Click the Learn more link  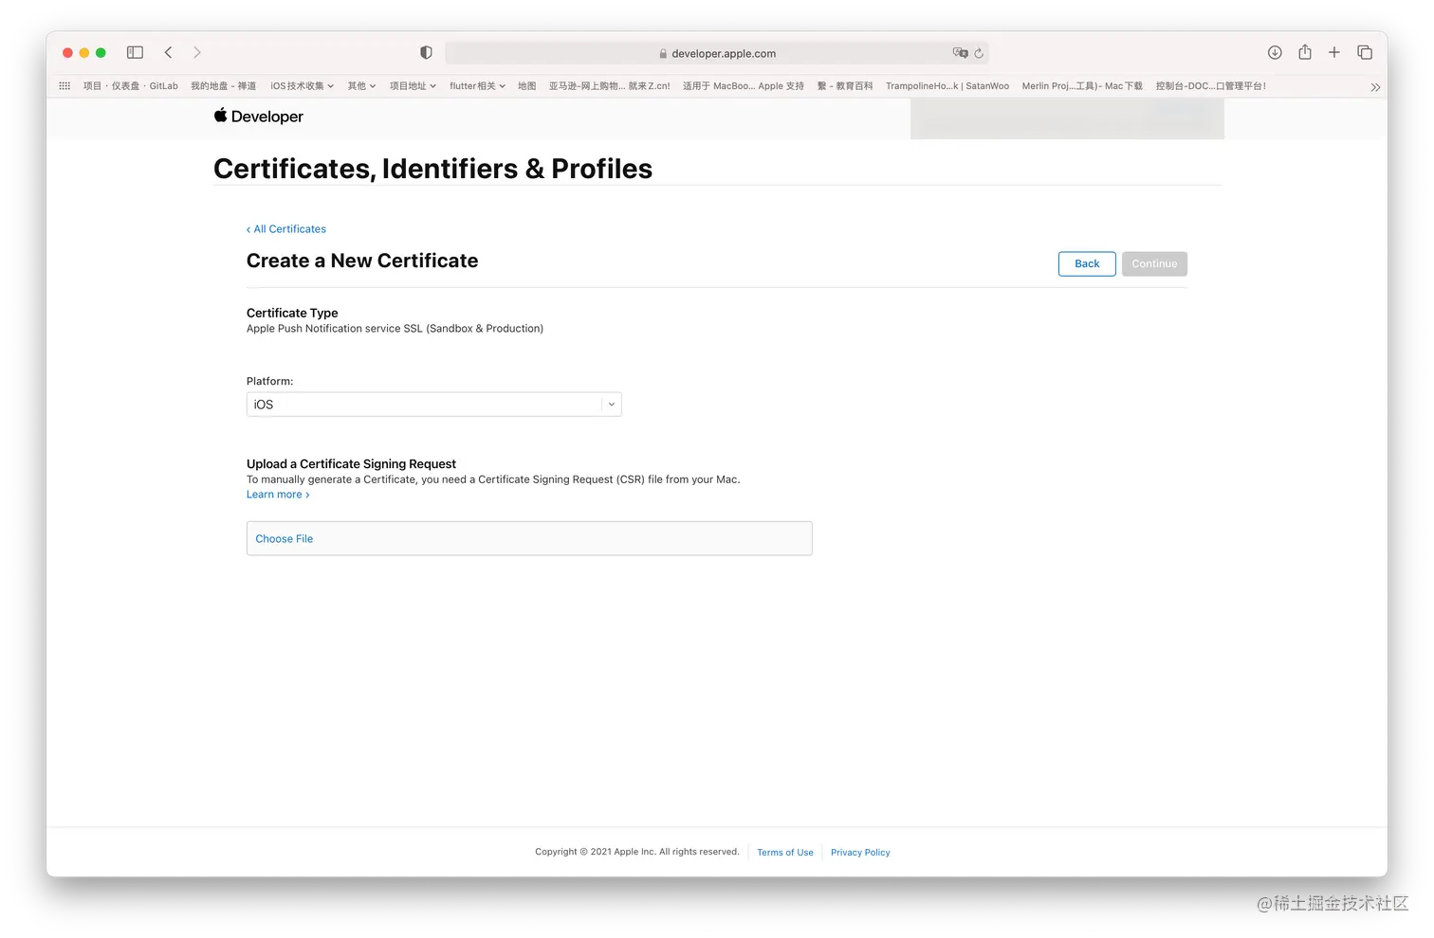pos(278,495)
